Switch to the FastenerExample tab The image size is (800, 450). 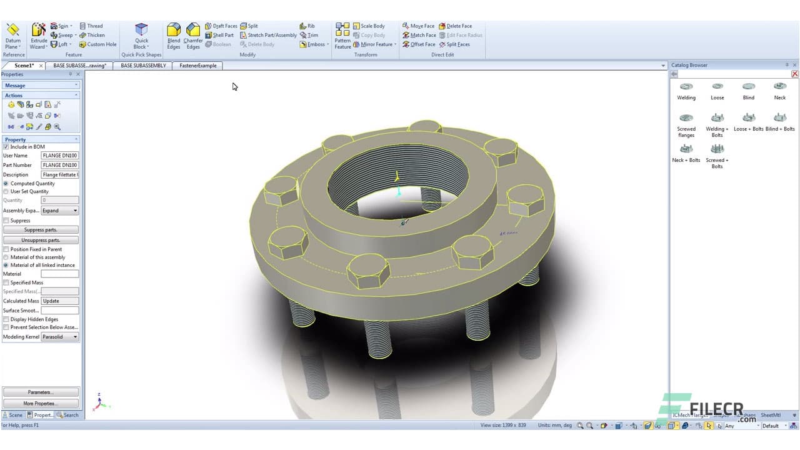click(x=197, y=65)
